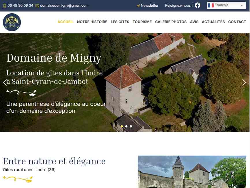The width and height of the screenshot is (250, 188).
Task: Open the Facebook page icon
Action: [x=197, y=5]
